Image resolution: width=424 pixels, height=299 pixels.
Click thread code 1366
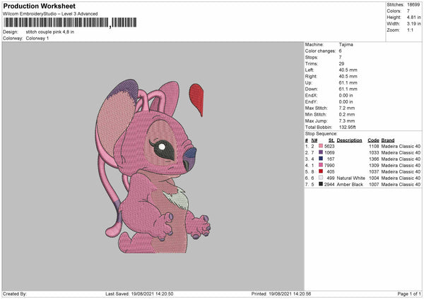(374, 159)
